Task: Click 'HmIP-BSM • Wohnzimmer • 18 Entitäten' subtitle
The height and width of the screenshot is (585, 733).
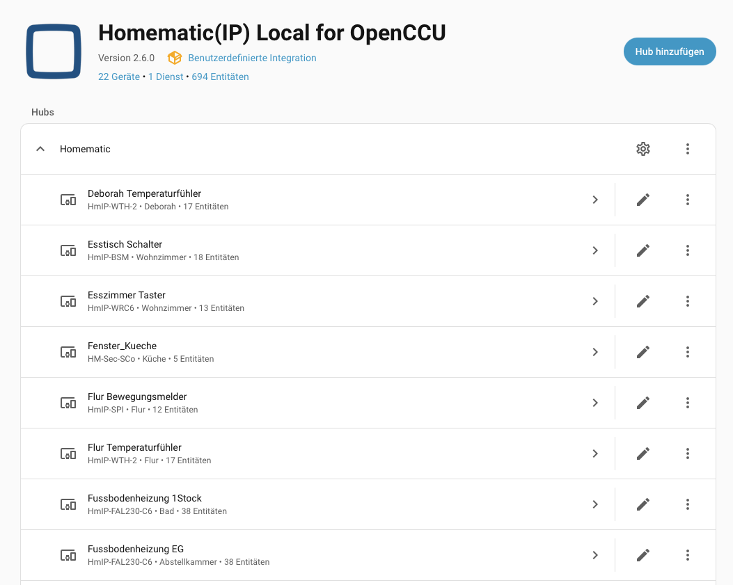Action: (163, 257)
